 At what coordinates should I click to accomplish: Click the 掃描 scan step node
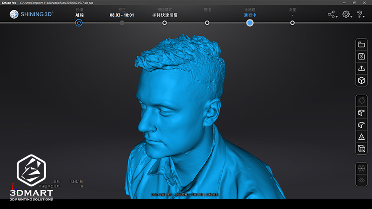(x=207, y=23)
